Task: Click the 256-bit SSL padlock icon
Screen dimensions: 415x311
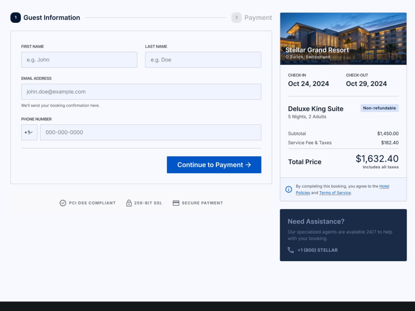Action: (x=129, y=203)
